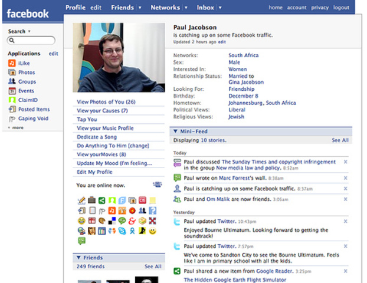Image resolution: width=367 pixels, height=283 pixels.
Task: Go to Profile in the top navigation
Action: pyautogui.click(x=76, y=8)
